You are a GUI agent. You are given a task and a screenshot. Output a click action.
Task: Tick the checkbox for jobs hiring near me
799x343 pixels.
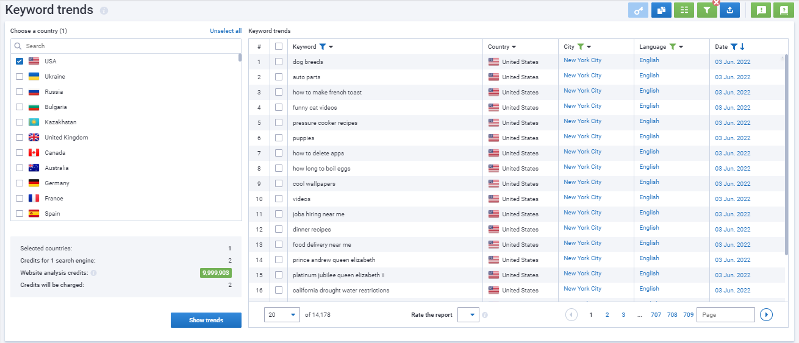coord(279,214)
